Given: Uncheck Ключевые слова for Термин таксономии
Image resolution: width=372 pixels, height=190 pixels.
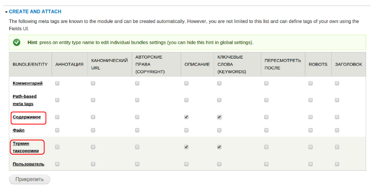Looking at the screenshot, I should click(219, 147).
